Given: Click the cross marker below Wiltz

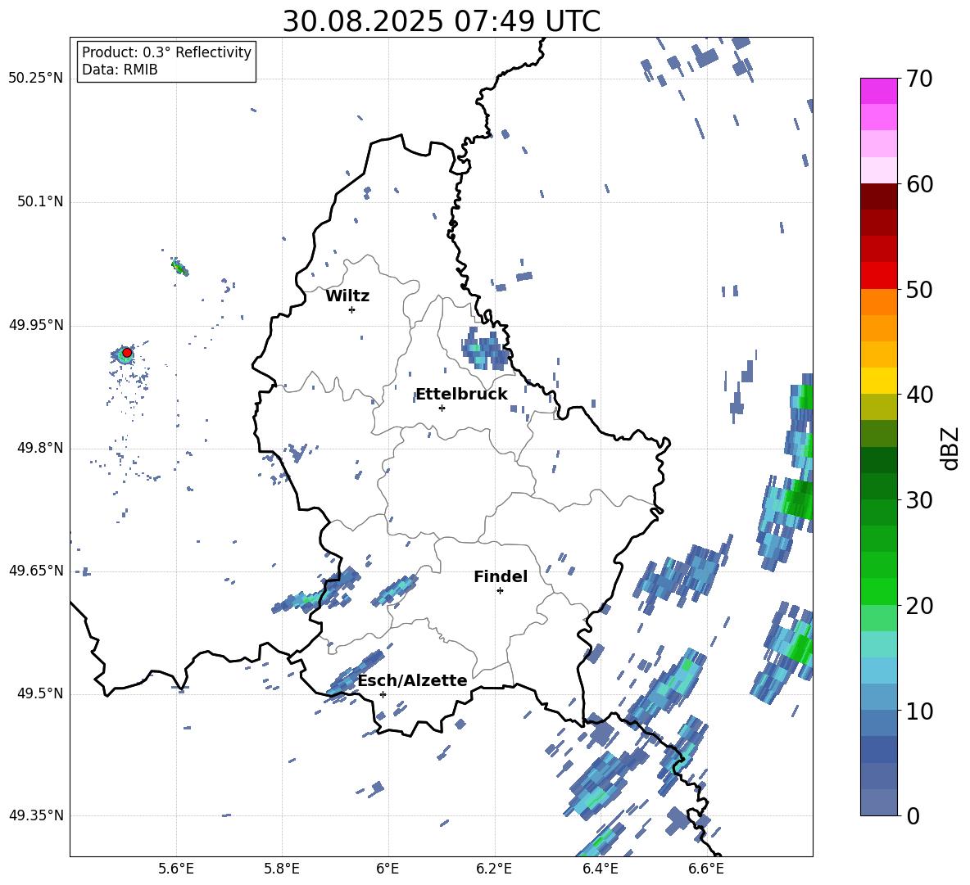Looking at the screenshot, I should (352, 309).
